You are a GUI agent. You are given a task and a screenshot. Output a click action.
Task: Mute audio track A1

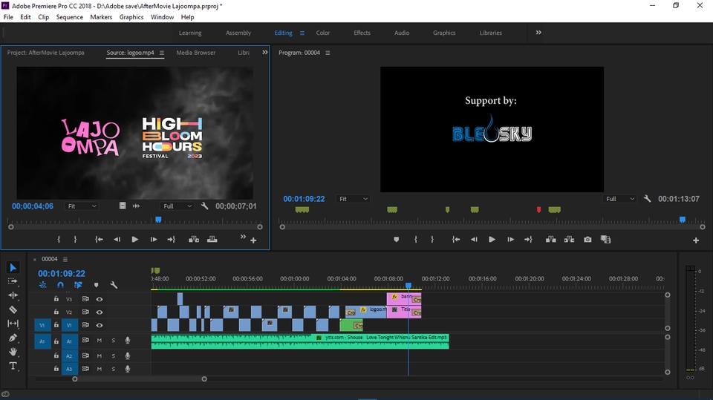(x=100, y=341)
